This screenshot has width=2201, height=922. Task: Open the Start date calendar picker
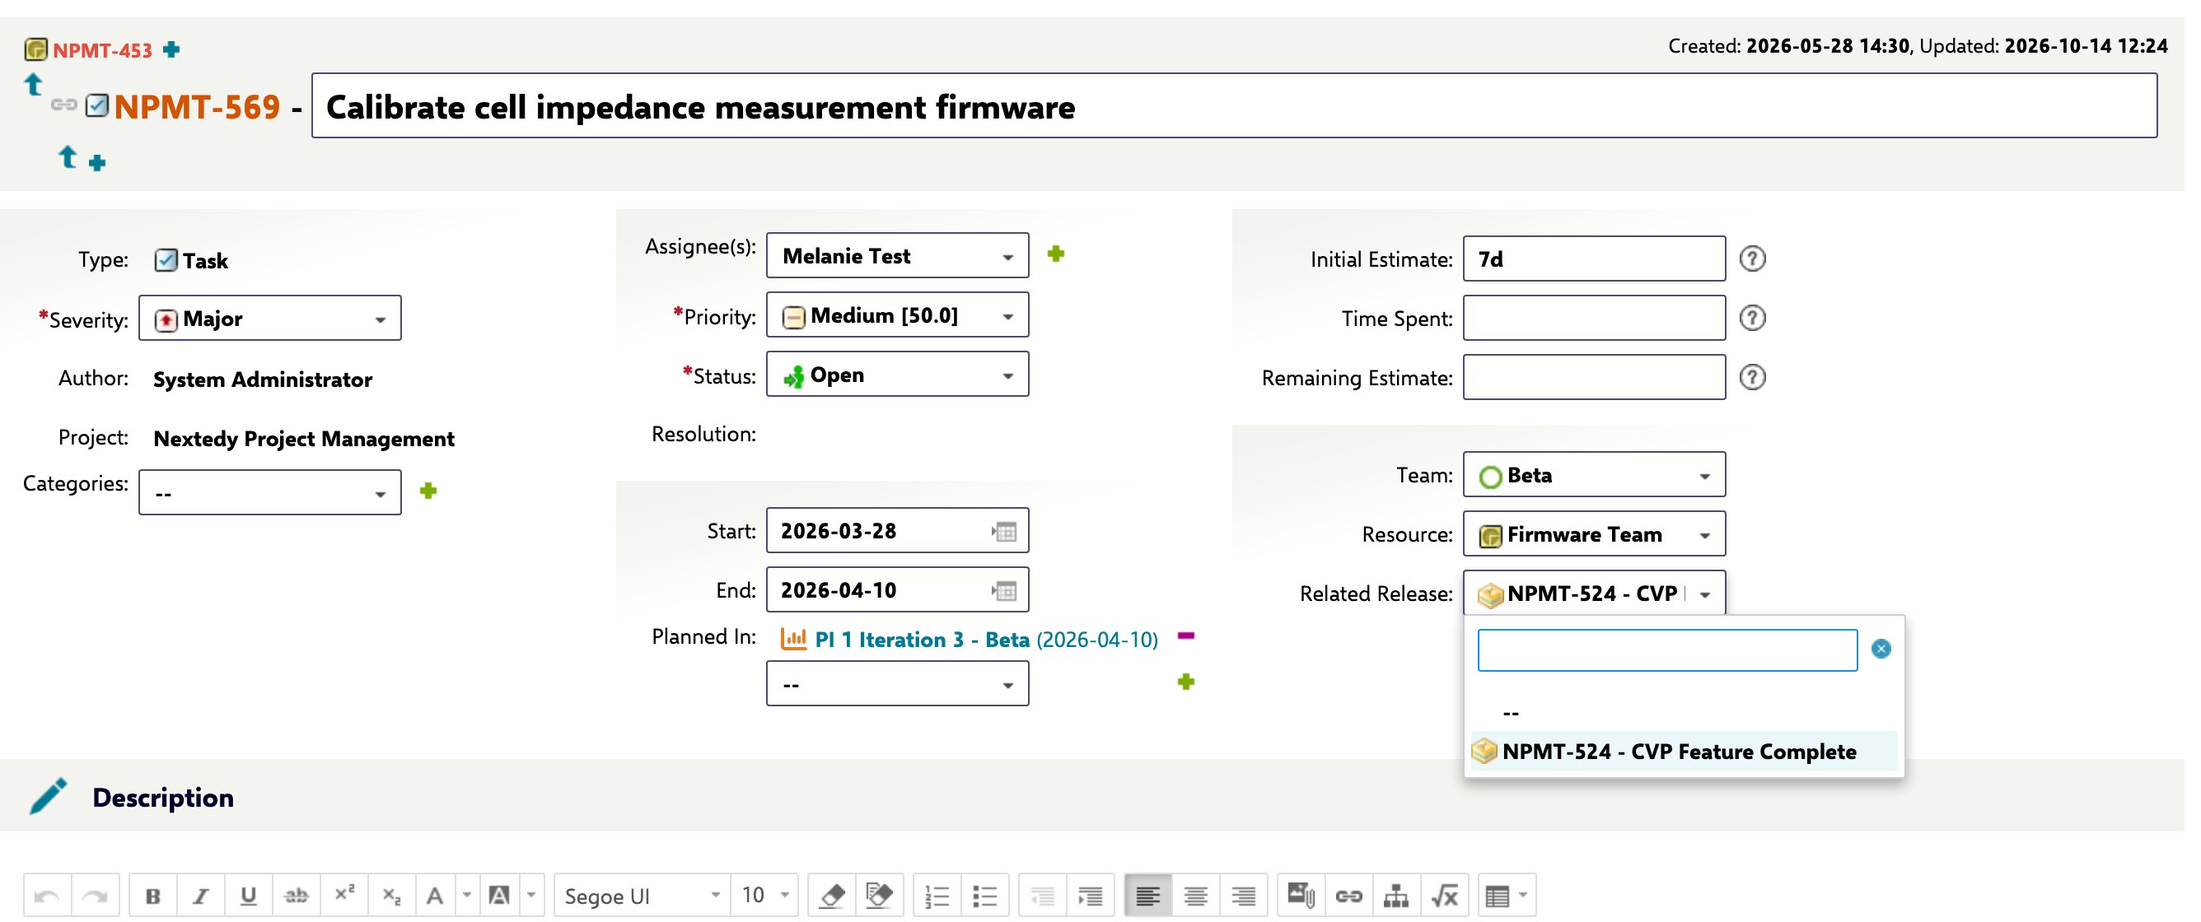(x=1005, y=532)
